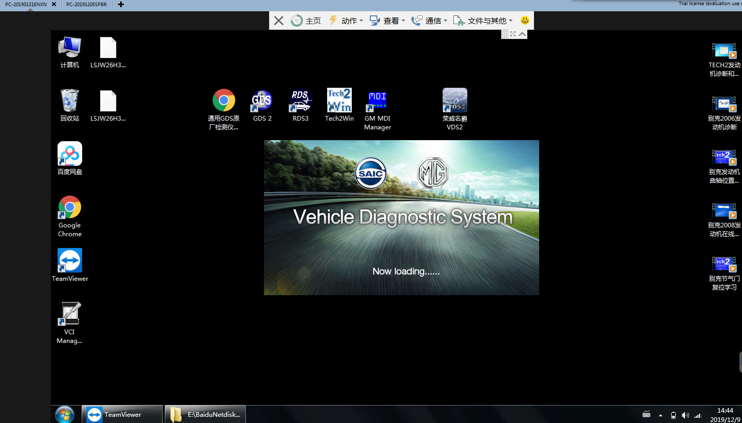Screen dimensions: 742x423
Task: Open the Windows Start menu orb
Action: 65,414
